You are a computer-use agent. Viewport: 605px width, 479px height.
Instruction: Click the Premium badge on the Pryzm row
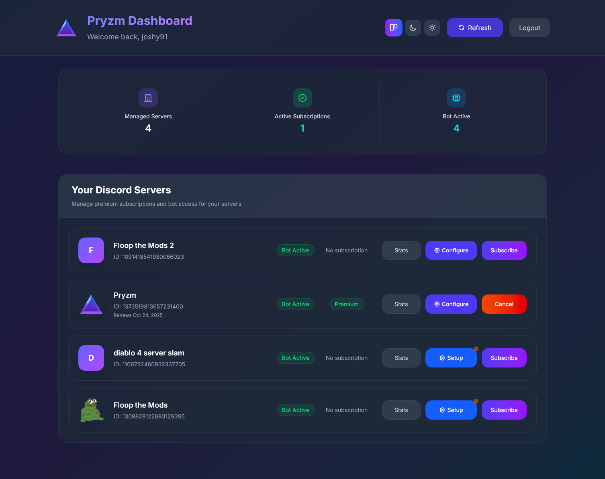tap(346, 304)
